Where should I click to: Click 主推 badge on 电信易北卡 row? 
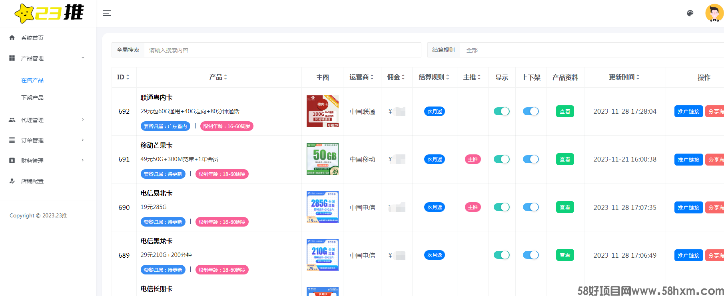473,207
